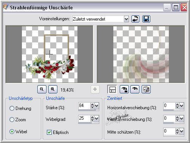The width and height of the screenshot is (190, 143).
Task: Click the proof eye icon
Action: 135,89
